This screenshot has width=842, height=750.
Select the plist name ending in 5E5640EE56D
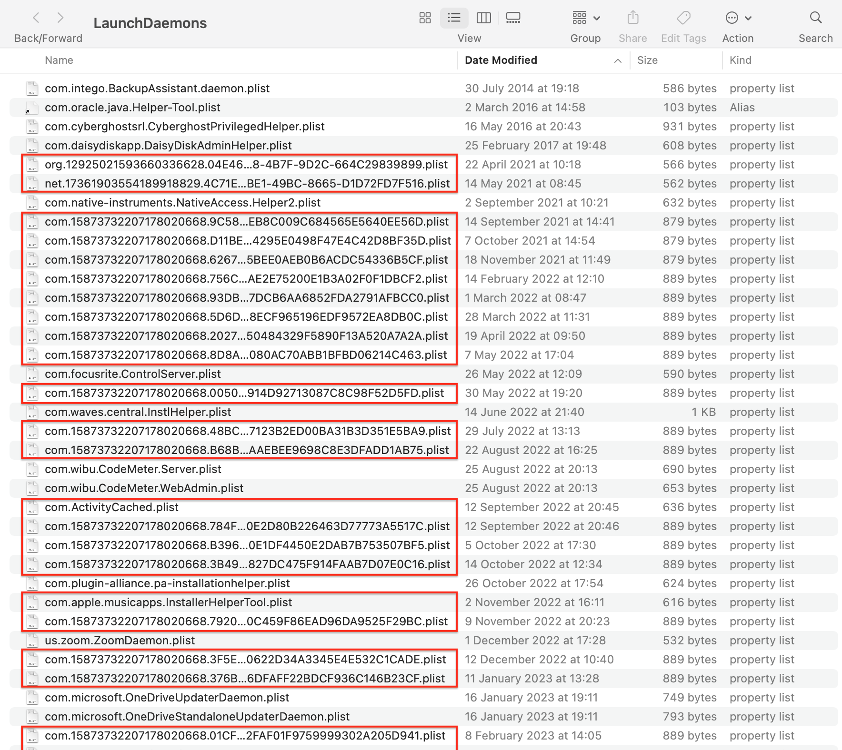point(247,222)
